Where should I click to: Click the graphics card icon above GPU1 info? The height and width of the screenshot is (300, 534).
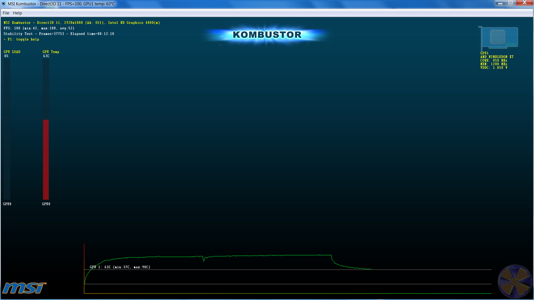(x=498, y=38)
